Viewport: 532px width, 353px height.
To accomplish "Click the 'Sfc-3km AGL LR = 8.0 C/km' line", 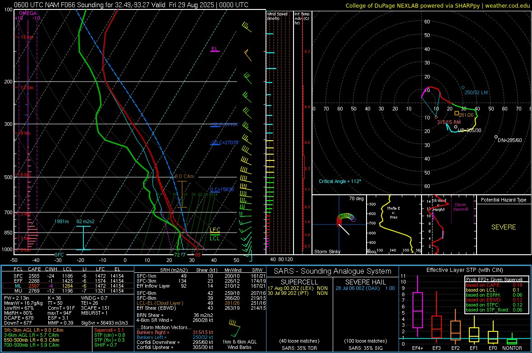I will pyautogui.click(x=34, y=330).
